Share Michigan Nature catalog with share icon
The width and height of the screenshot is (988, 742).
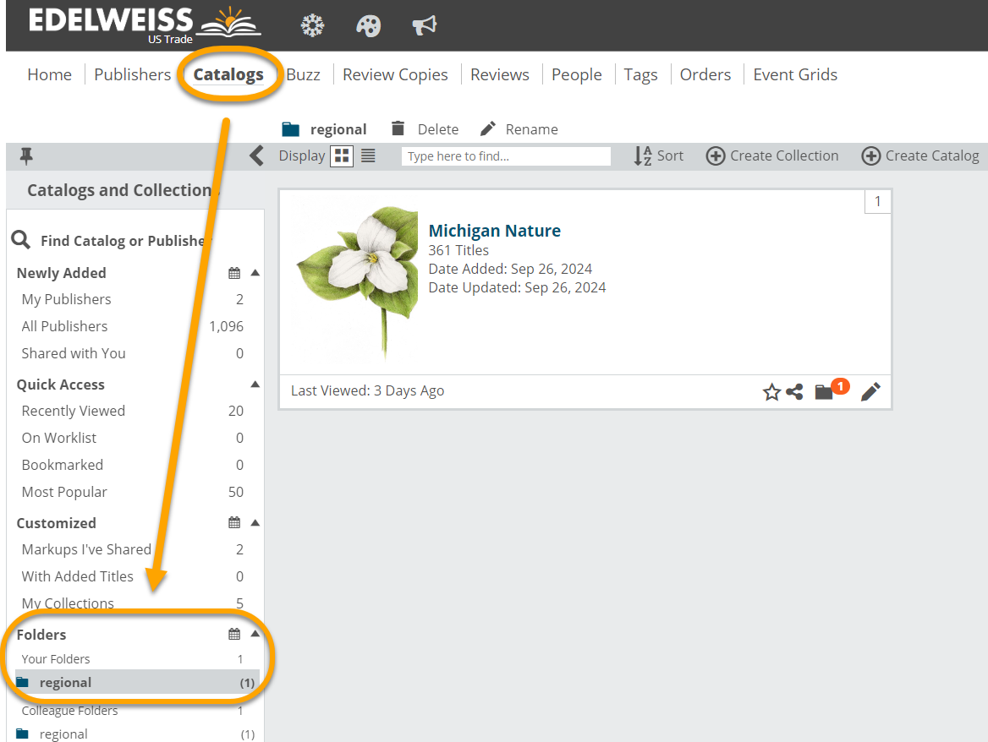(794, 392)
